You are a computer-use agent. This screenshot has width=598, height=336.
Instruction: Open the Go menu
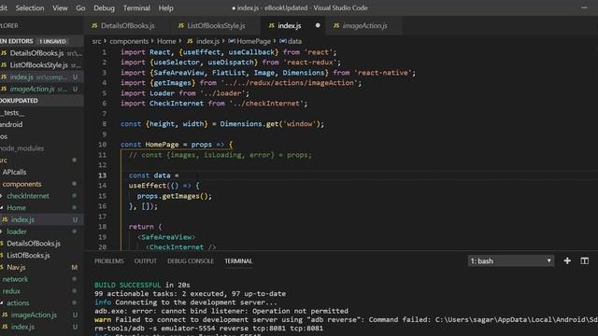pos(80,8)
